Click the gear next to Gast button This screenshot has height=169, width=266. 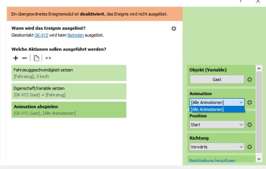250,80
